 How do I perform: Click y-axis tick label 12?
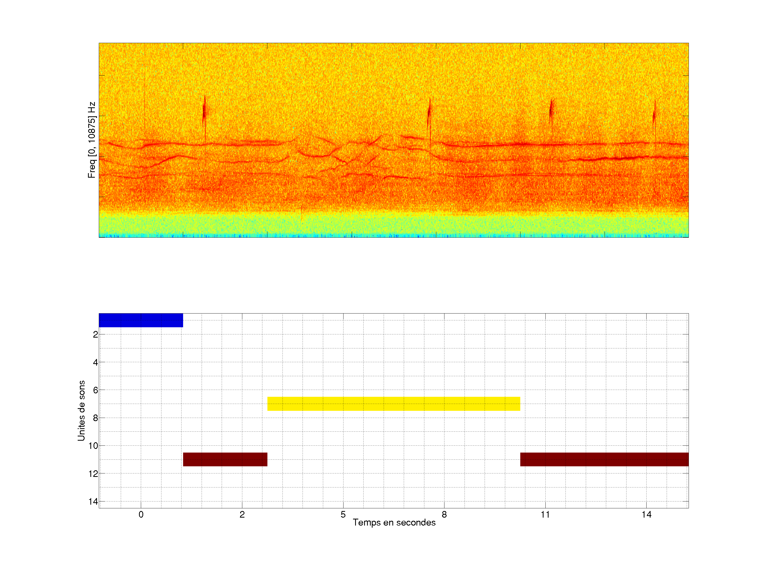(x=93, y=474)
